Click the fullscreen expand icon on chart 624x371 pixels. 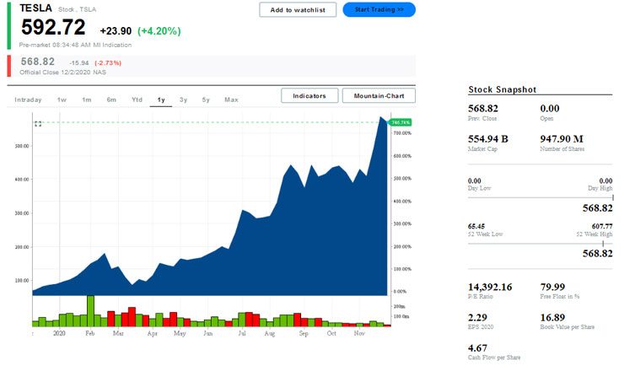(x=38, y=124)
